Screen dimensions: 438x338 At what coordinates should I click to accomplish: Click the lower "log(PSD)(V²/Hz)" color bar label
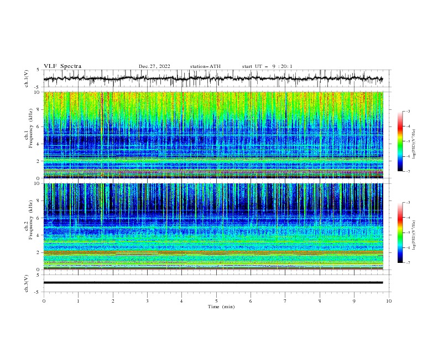coord(414,235)
